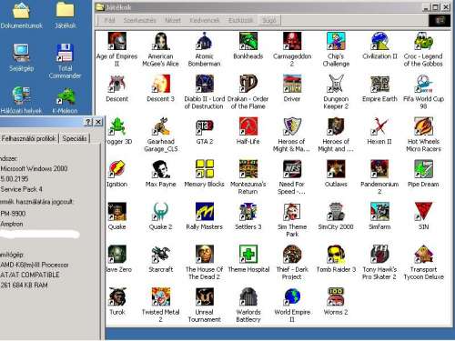Open the Eszközök menu

(241, 20)
